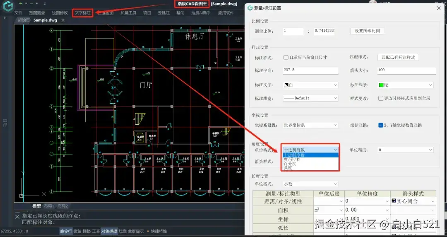Open the angle 单位精度 dropdown
The image size is (447, 237).
click(x=406, y=150)
